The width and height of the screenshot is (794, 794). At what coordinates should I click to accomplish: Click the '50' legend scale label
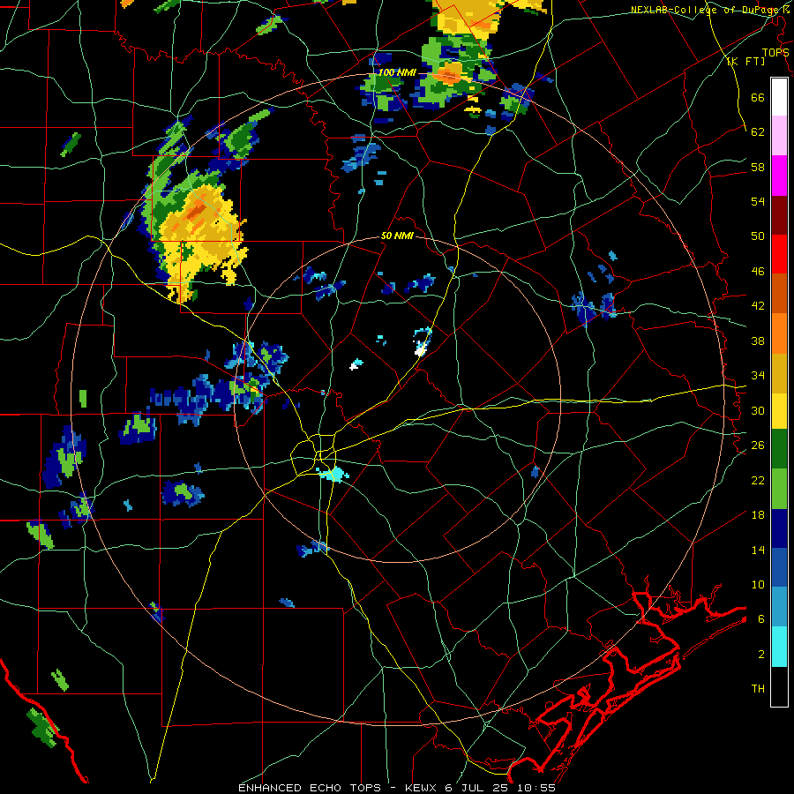click(758, 236)
